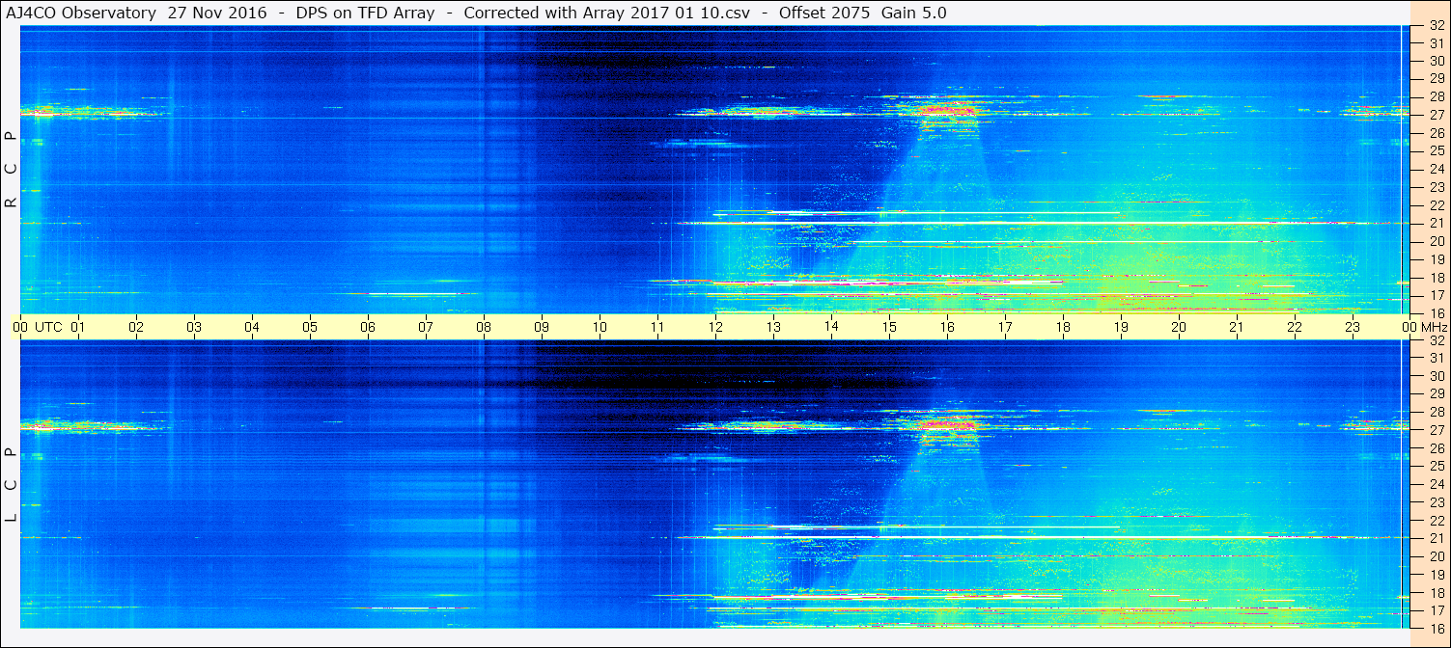The image size is (1451, 648).
Task: Select the 09 hour mark on UTC axis
Action: tap(542, 327)
